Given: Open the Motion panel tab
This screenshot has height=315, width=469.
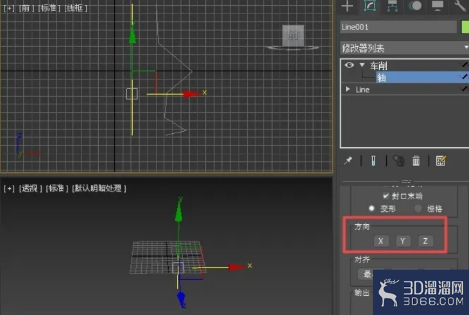Looking at the screenshot, I should pos(415,6).
